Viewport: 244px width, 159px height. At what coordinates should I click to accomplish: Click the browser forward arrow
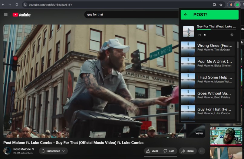(10, 5)
